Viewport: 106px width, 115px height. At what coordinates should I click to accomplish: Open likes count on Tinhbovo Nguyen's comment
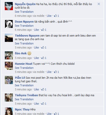44,47
